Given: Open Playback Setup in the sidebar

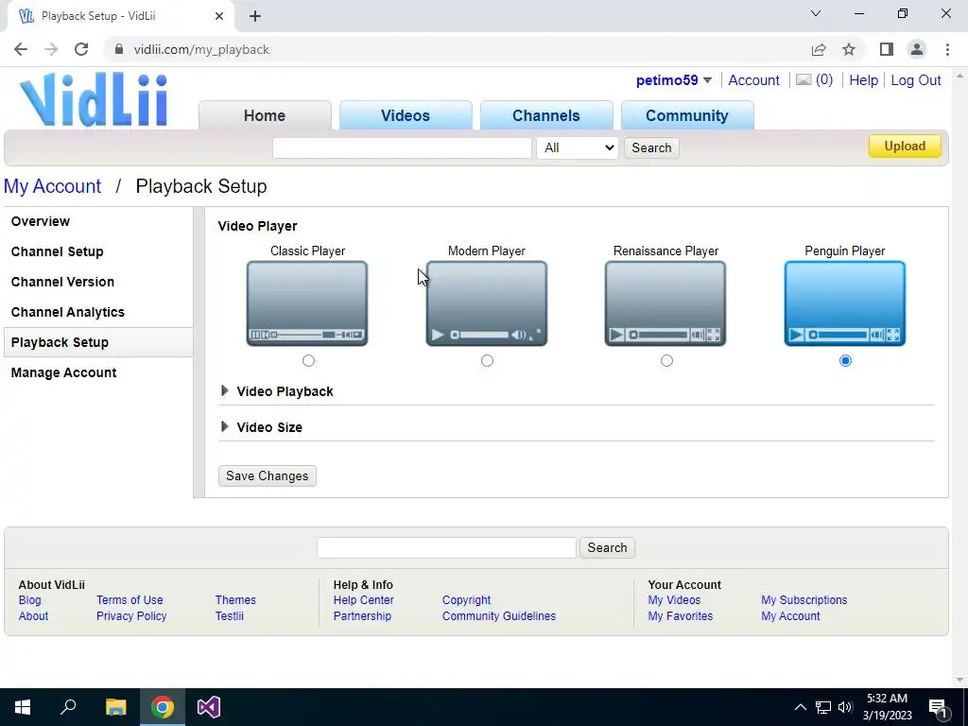Looking at the screenshot, I should coord(98,342).
